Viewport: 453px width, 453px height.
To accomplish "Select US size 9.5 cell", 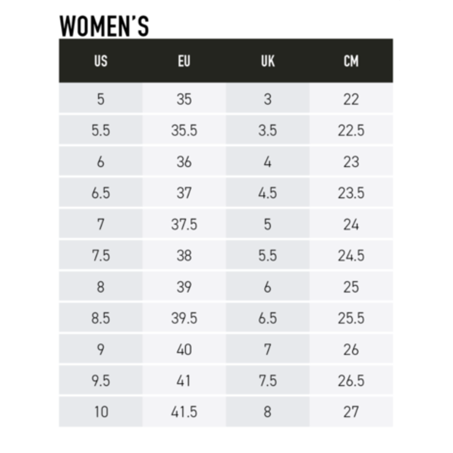I will (101, 380).
